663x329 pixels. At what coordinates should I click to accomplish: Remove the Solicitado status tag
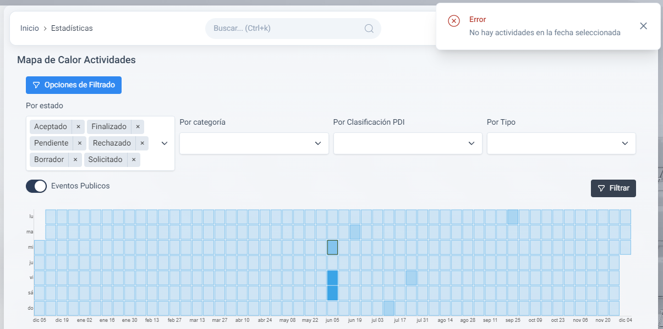pos(134,160)
